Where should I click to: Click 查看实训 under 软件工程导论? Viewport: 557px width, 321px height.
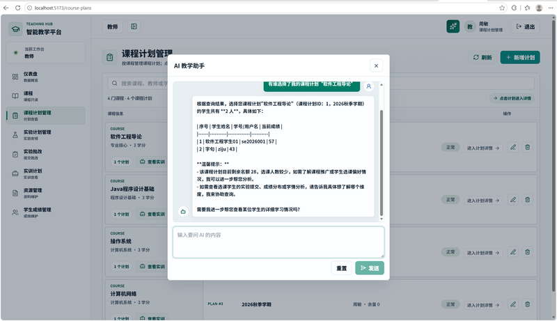152,162
